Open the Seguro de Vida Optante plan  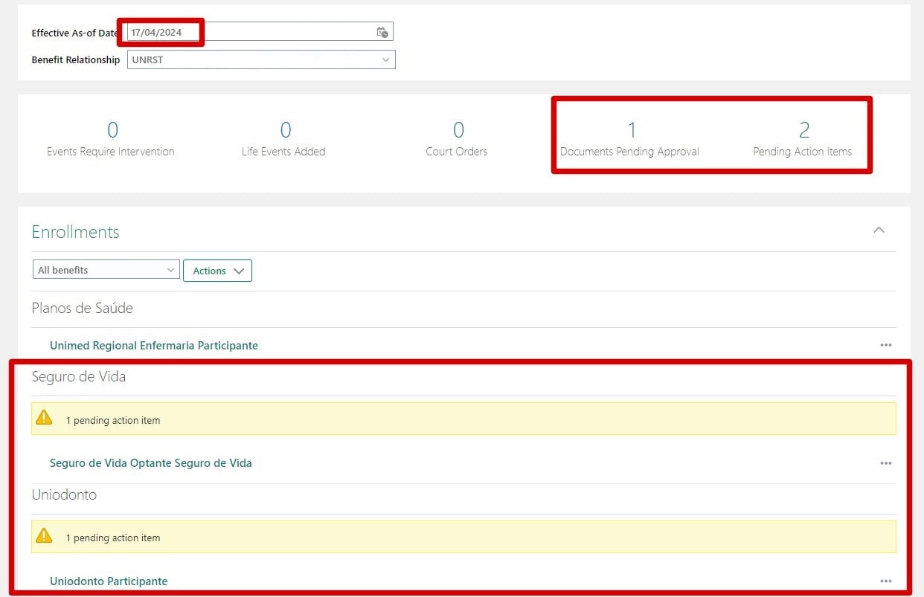click(151, 462)
